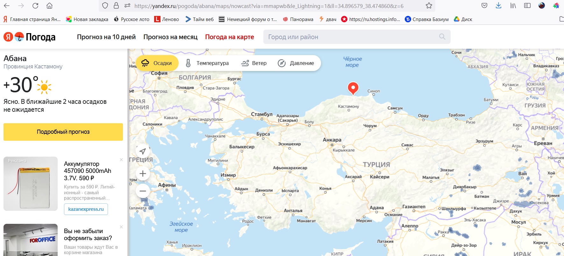Close the Аккумулятор advertisement

coord(121,160)
